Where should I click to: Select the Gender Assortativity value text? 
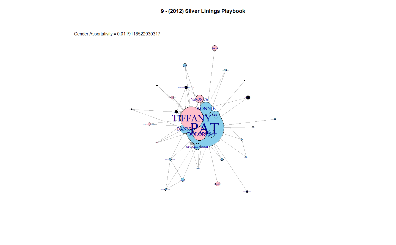[139, 34]
